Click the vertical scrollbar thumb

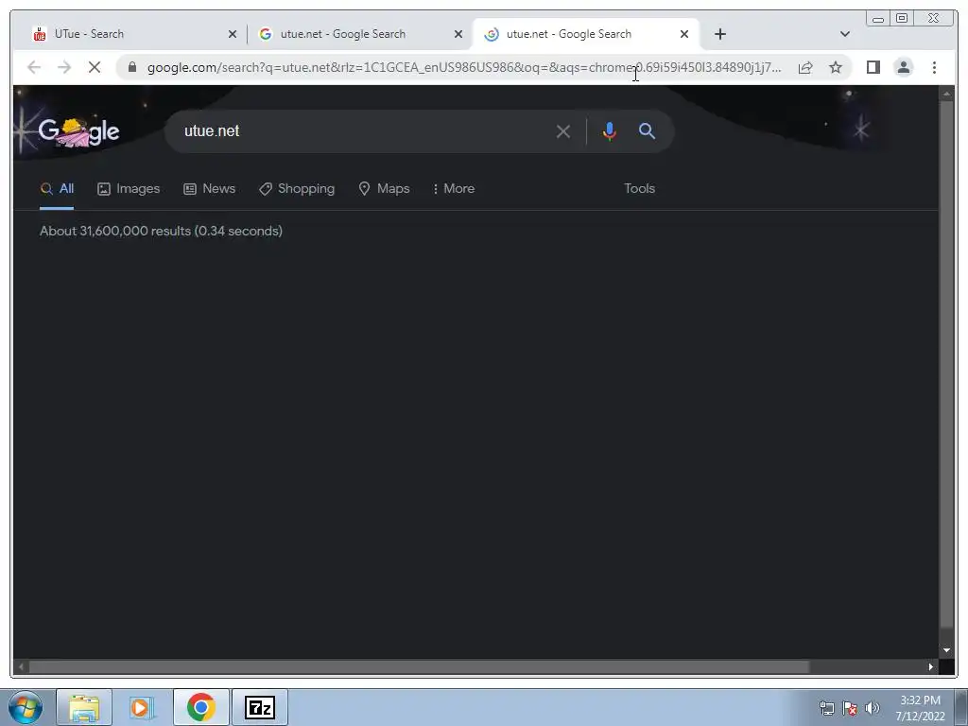coord(946,364)
